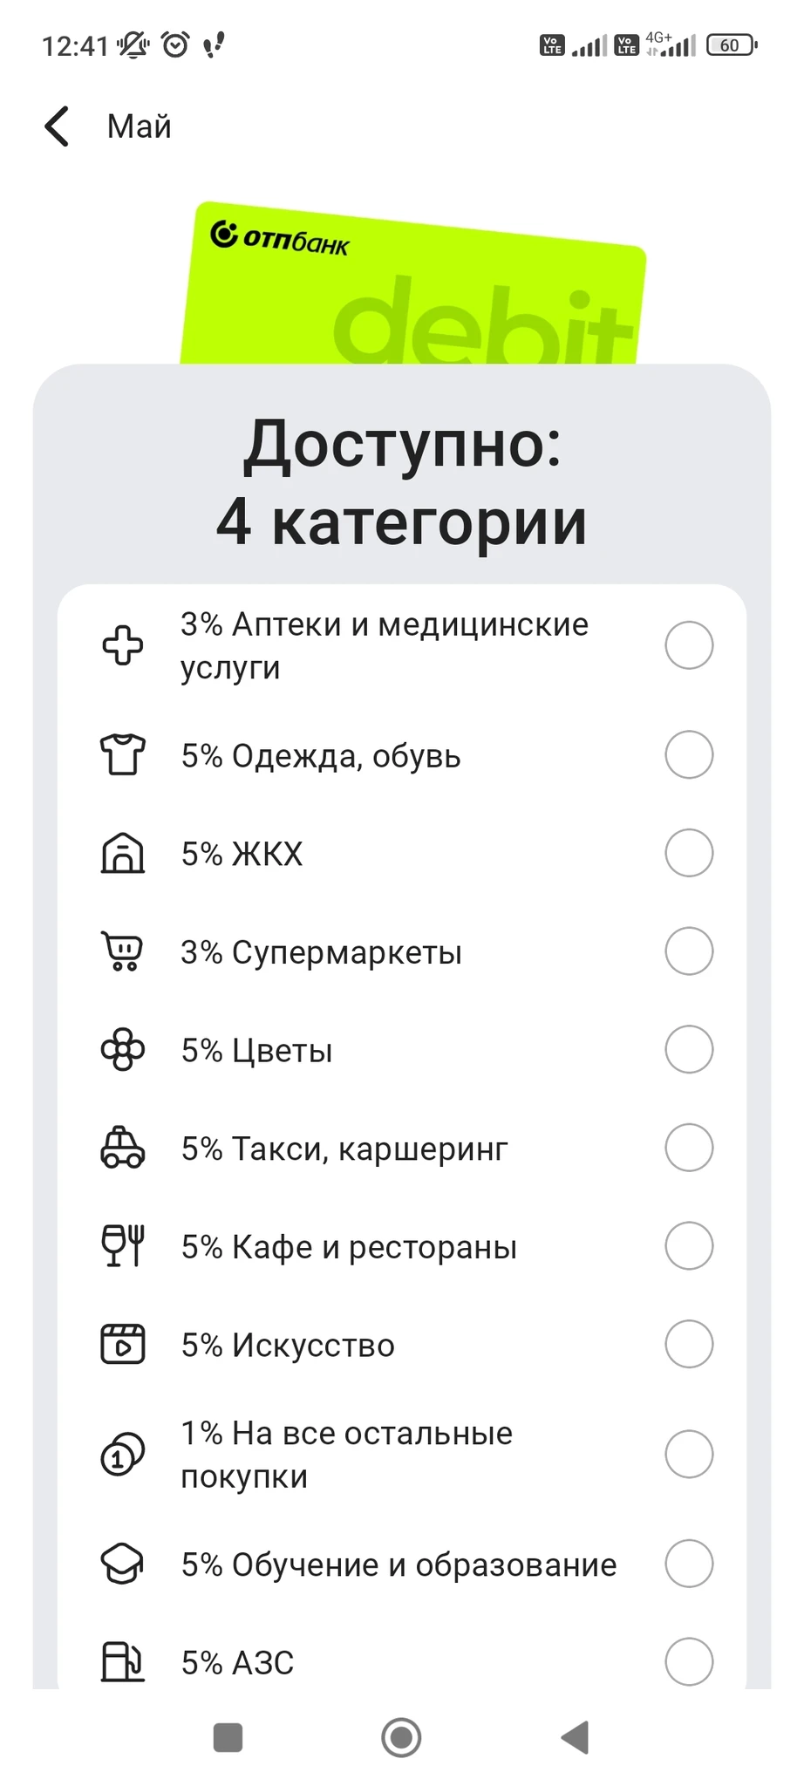
Task: Tap the 5% Такси, каршеринг label
Action: click(344, 1149)
